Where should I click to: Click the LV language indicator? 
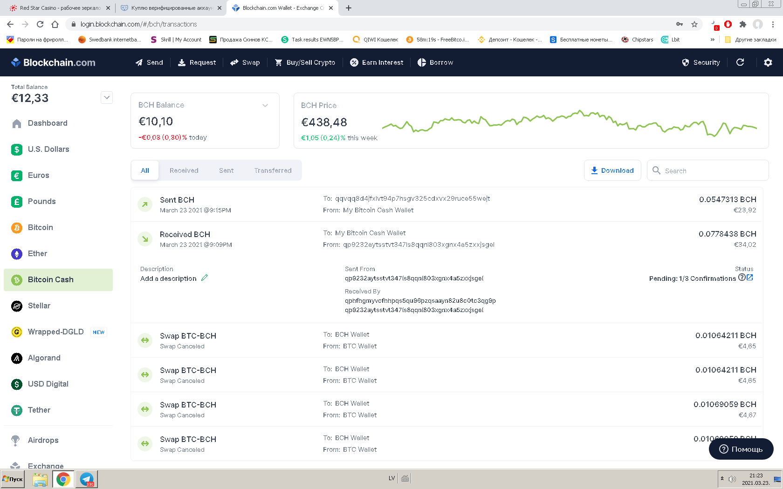tap(391, 478)
